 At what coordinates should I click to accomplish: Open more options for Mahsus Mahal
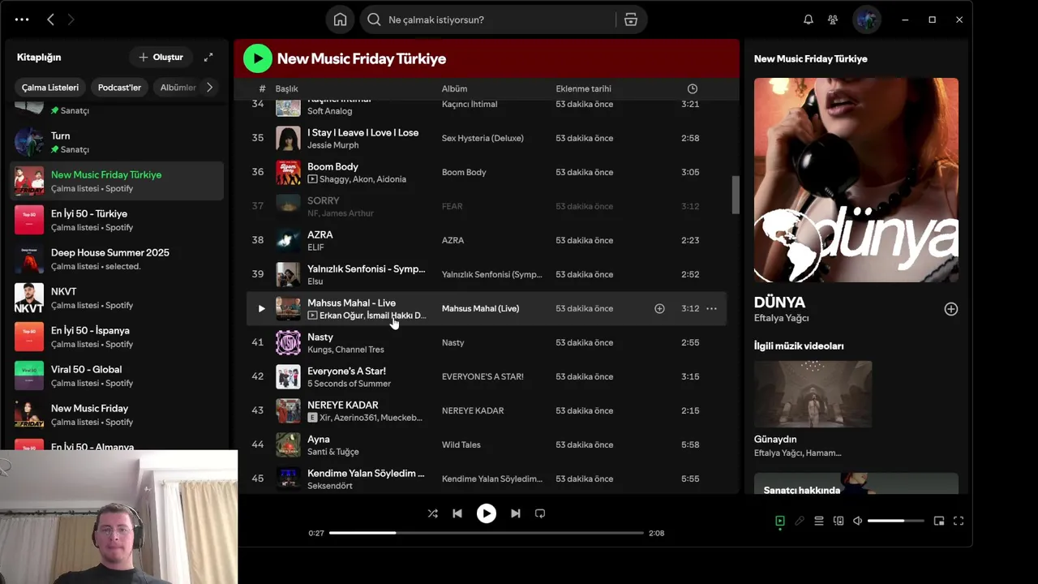[711, 308]
